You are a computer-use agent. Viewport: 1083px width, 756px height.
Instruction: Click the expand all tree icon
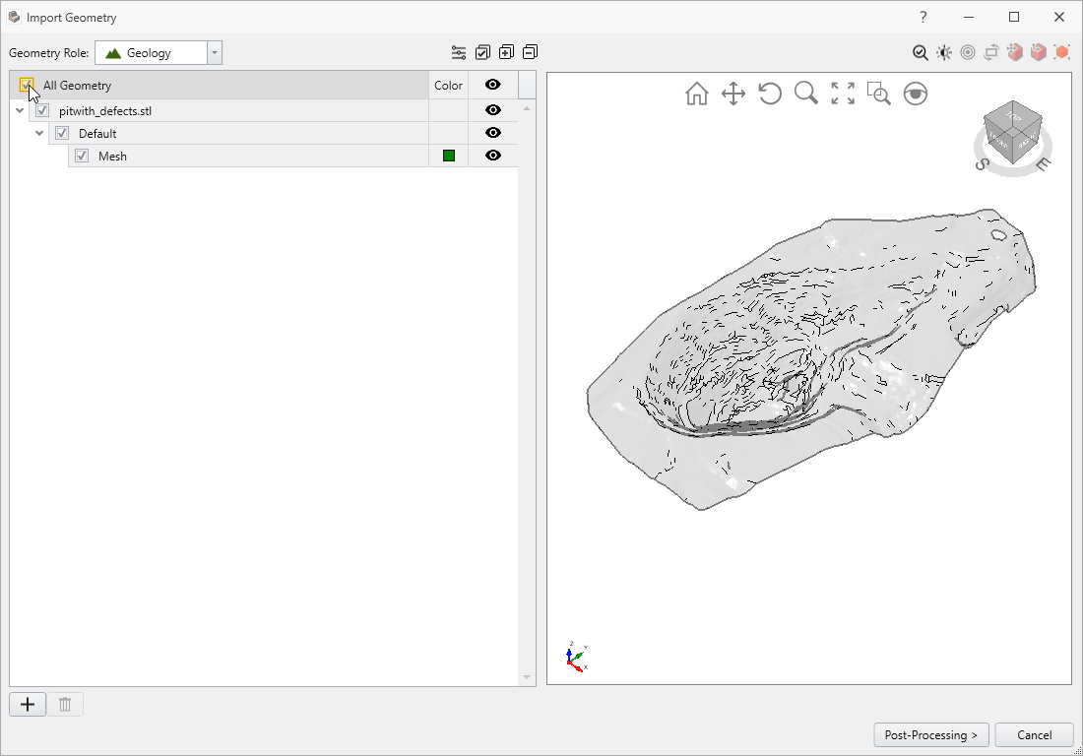(x=506, y=52)
